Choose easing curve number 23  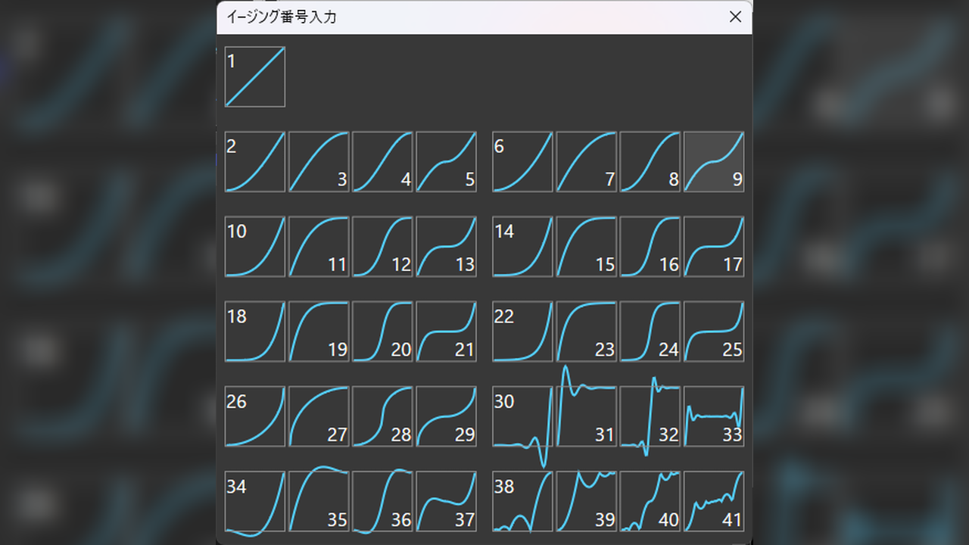(x=587, y=331)
